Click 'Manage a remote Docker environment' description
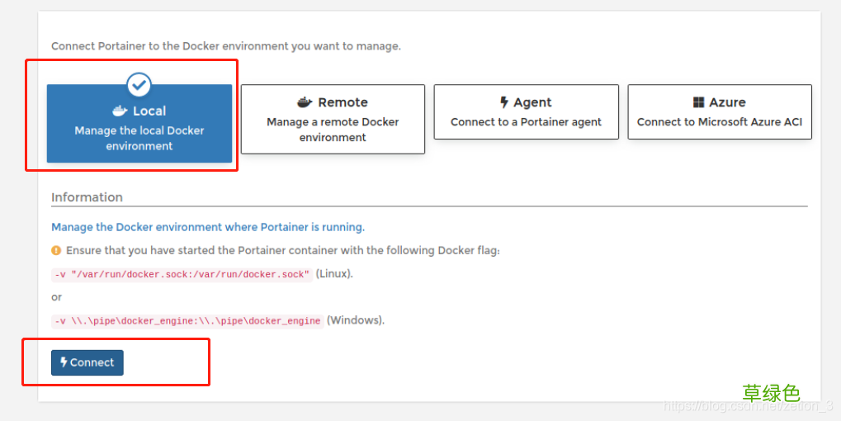 tap(333, 130)
